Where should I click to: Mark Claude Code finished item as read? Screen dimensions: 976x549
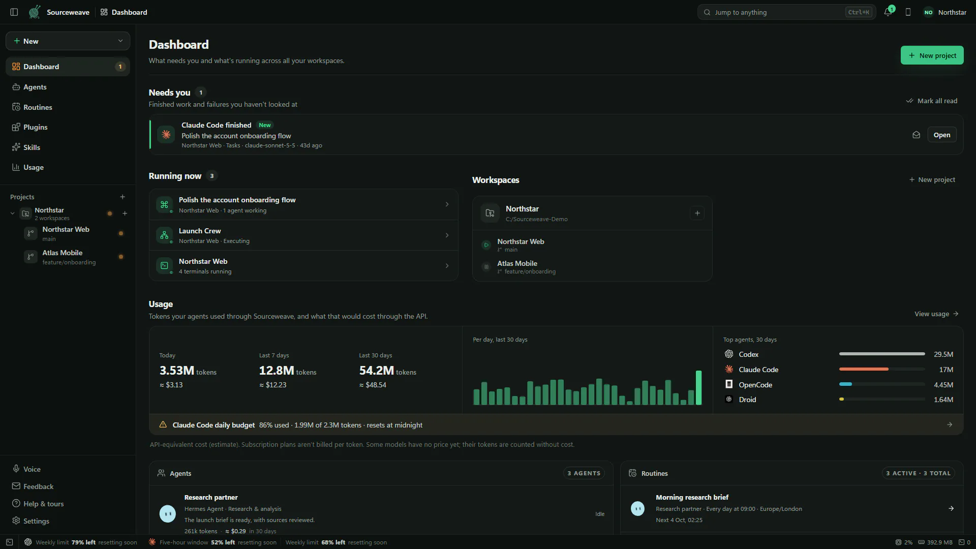(916, 135)
